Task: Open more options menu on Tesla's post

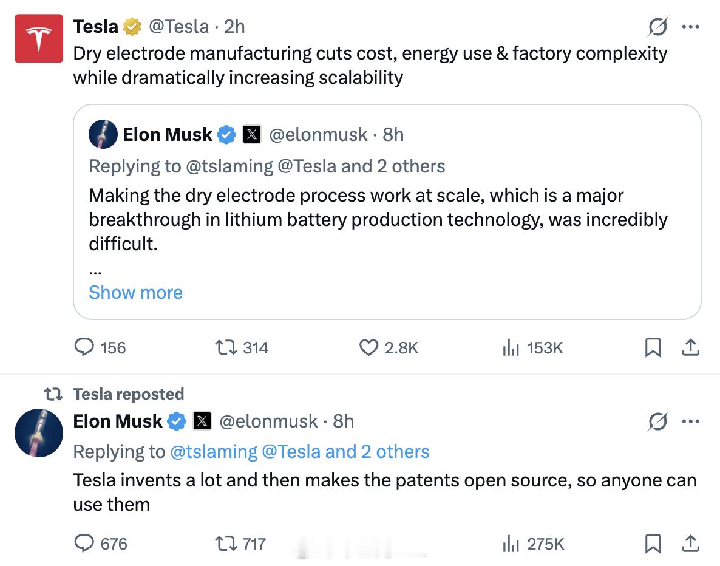Action: point(690,27)
